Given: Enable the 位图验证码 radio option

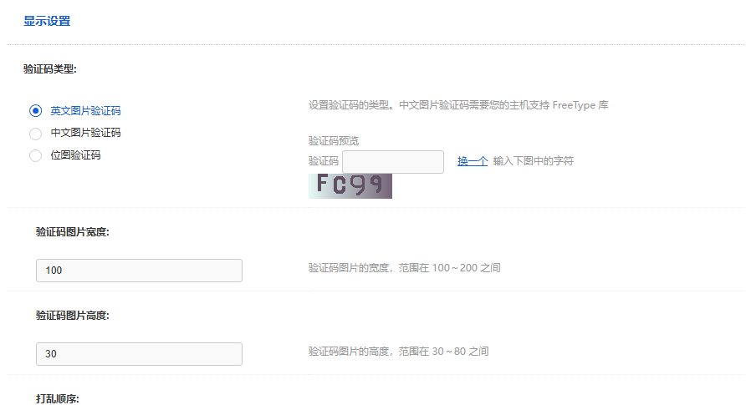Looking at the screenshot, I should point(35,155).
